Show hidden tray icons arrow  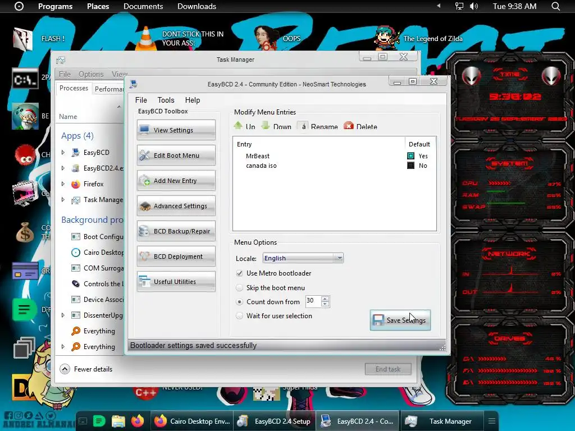(x=438, y=6)
